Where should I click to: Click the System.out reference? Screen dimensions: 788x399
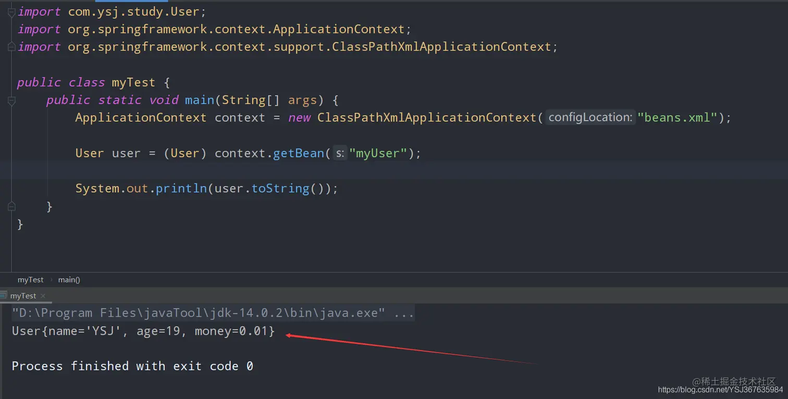(x=112, y=189)
